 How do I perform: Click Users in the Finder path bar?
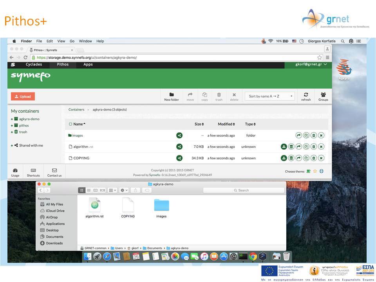click(x=117, y=248)
